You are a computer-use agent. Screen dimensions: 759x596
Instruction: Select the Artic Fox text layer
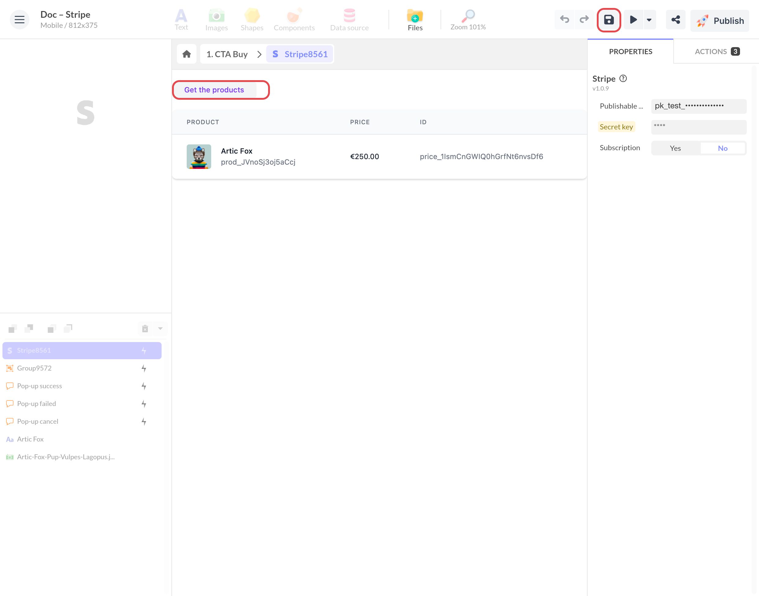point(82,439)
